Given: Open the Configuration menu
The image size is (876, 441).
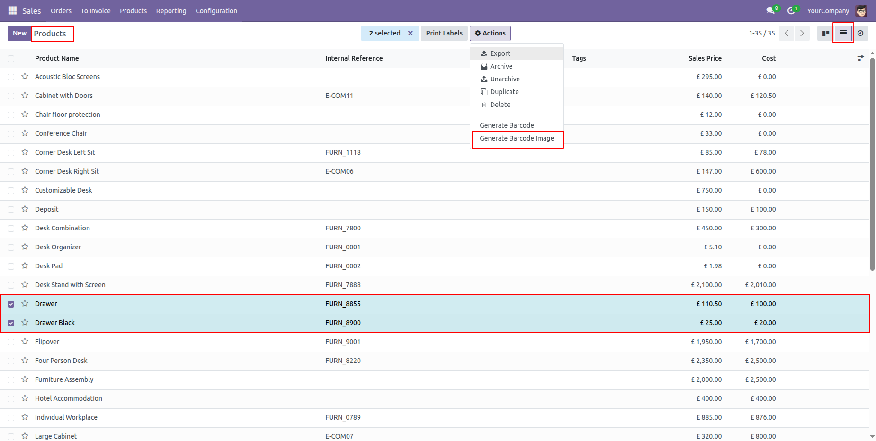Looking at the screenshot, I should [x=216, y=11].
